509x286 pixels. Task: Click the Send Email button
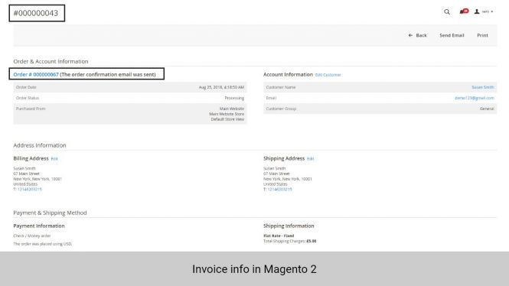click(452, 35)
